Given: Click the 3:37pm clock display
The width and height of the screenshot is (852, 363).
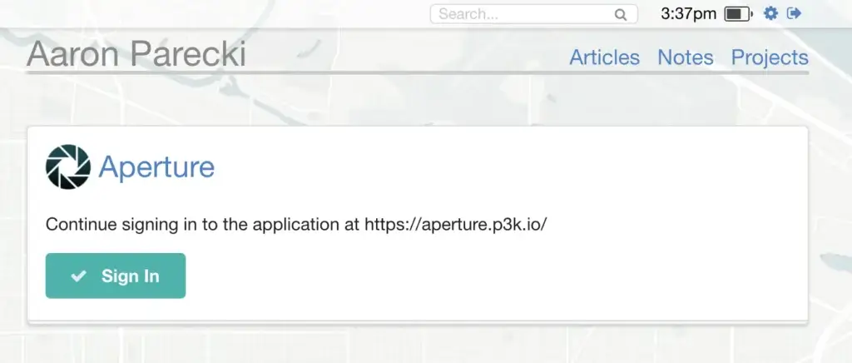Looking at the screenshot, I should pos(688,14).
